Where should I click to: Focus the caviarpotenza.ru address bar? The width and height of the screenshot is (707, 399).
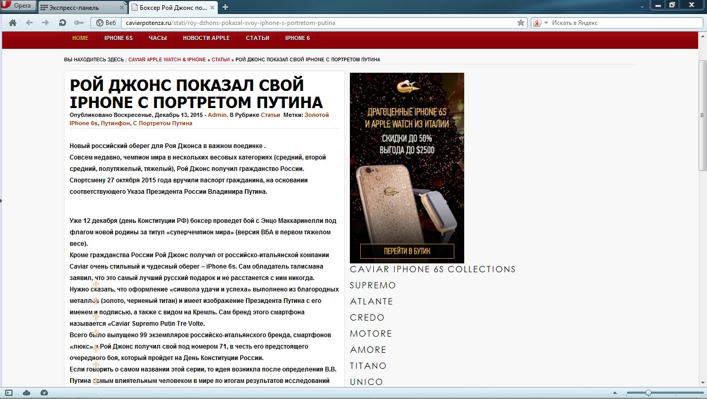click(319, 23)
